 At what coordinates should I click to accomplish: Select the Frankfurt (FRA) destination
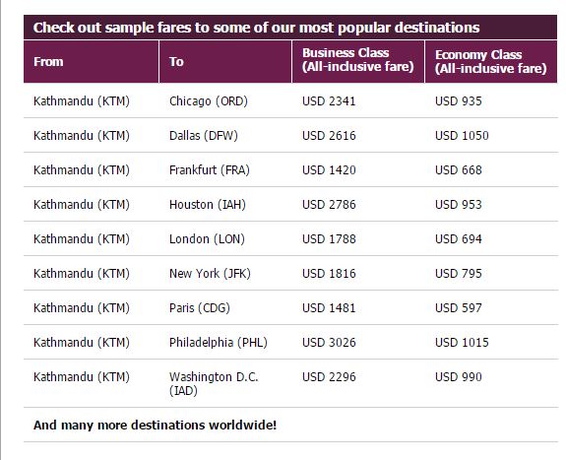210,169
